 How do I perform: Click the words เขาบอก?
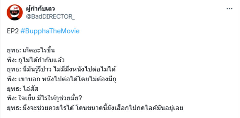click(29, 79)
